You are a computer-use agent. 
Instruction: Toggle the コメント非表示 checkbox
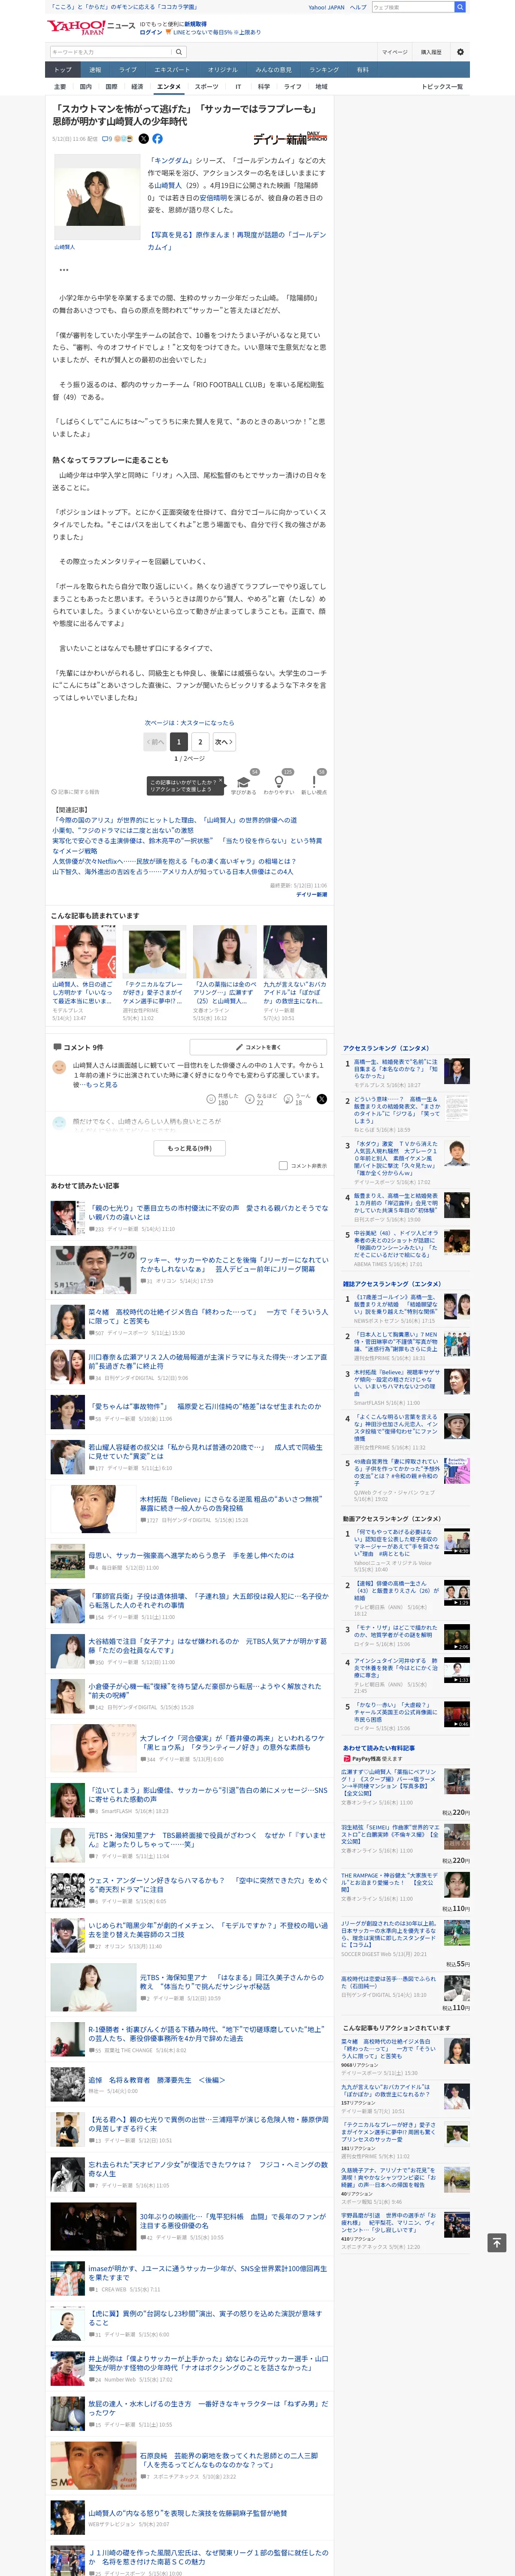point(283,1166)
